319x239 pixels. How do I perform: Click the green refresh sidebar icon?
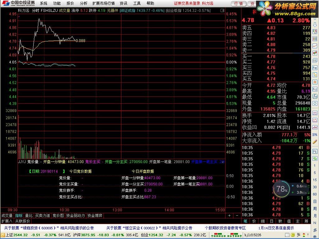point(315,158)
